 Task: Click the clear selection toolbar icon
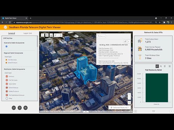click(61, 35)
